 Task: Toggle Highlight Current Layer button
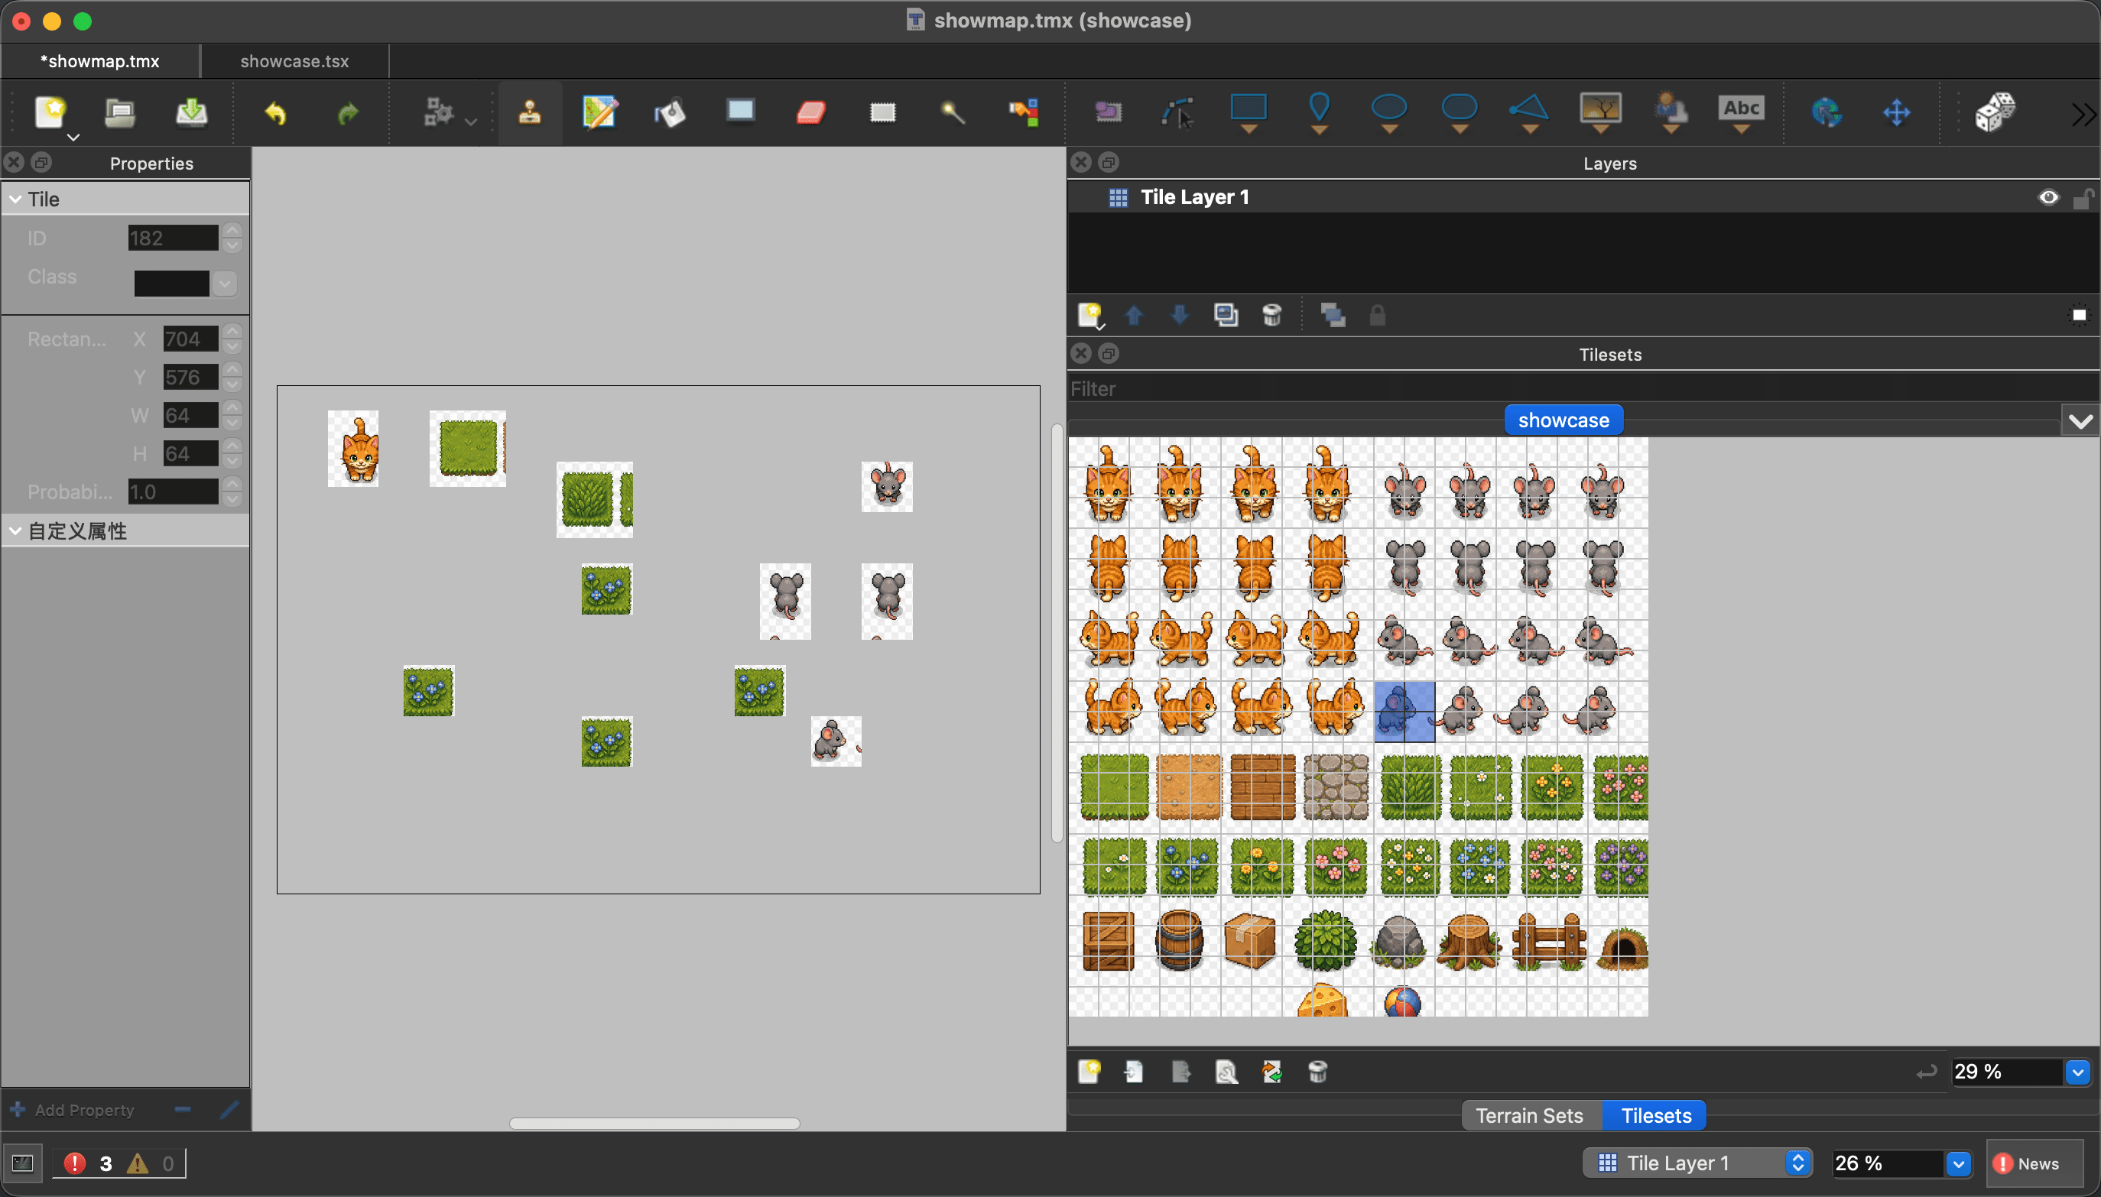pos(2079,315)
